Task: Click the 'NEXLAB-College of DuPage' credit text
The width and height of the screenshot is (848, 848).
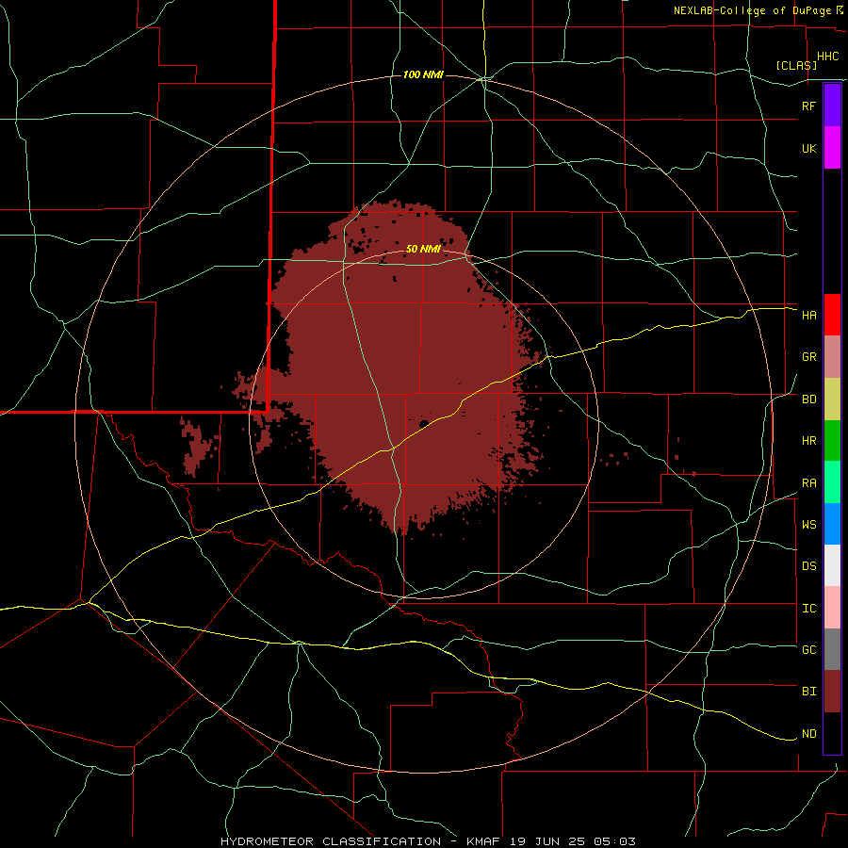Action: point(752,10)
